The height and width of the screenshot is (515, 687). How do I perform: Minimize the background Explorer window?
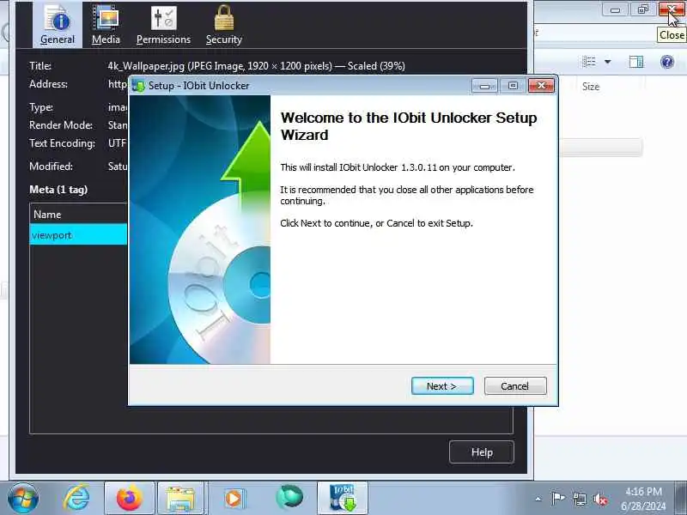[615, 9]
